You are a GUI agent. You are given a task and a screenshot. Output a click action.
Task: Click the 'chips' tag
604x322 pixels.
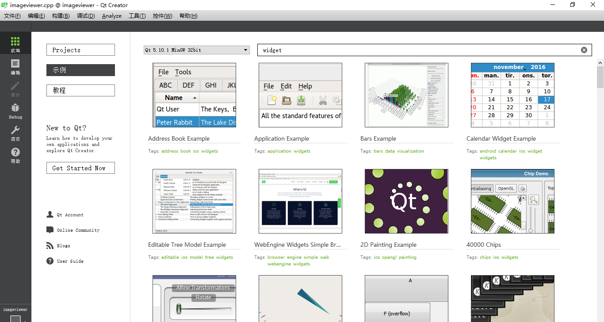point(485,257)
